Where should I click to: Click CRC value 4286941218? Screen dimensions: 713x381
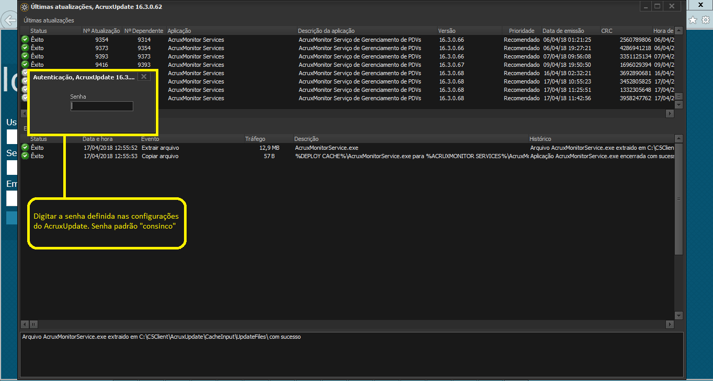pyautogui.click(x=635, y=48)
